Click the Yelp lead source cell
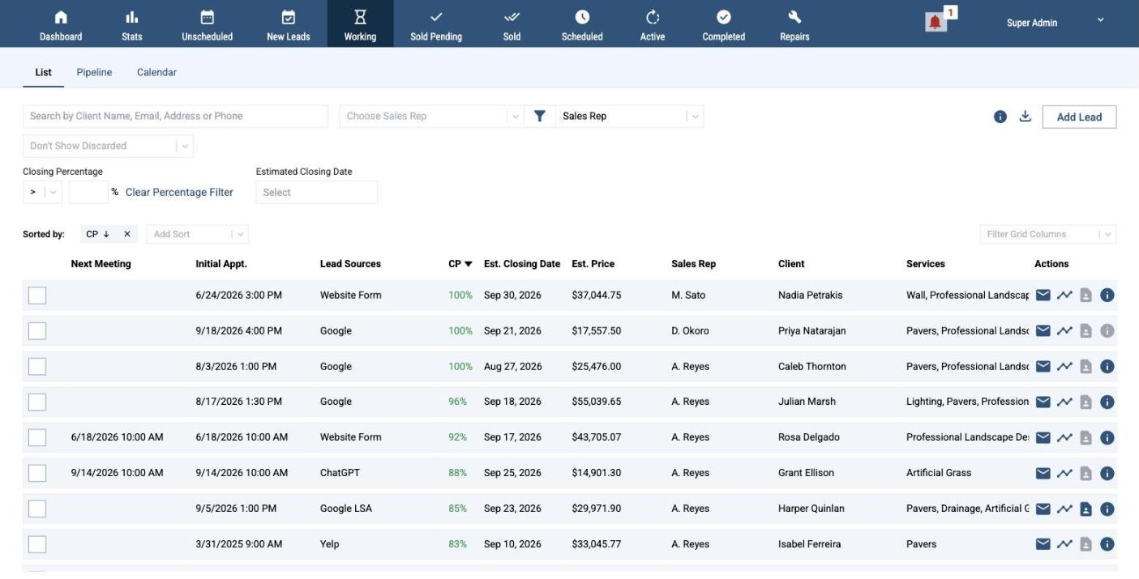Screen dimensions: 1139x579 [x=330, y=544]
